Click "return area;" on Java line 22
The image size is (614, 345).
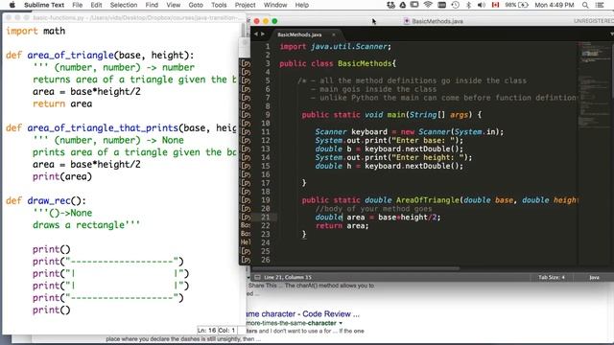coord(342,226)
